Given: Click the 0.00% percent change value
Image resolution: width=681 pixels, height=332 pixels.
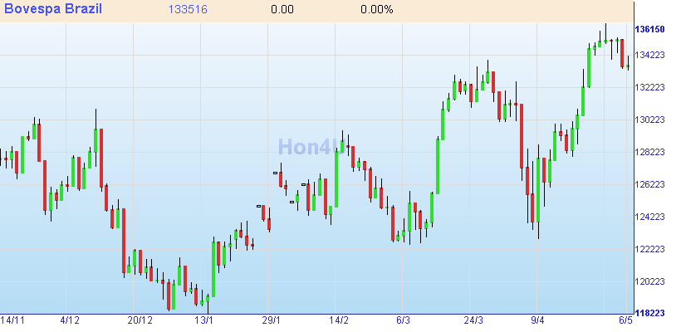Looking at the screenshot, I should (x=377, y=10).
